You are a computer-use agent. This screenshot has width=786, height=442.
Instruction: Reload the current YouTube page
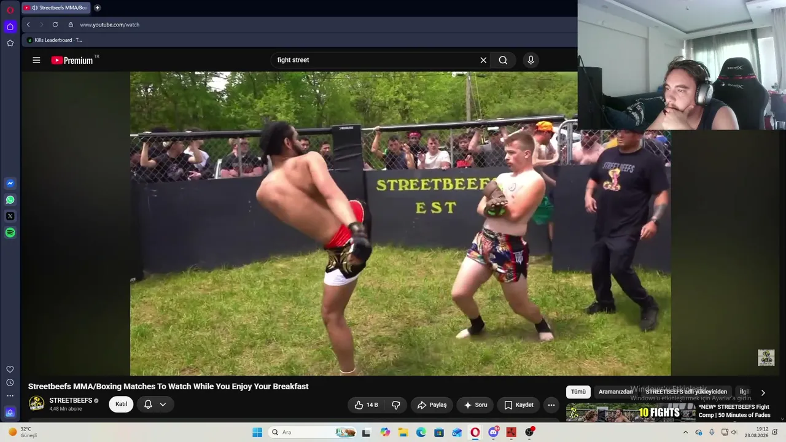click(x=55, y=25)
